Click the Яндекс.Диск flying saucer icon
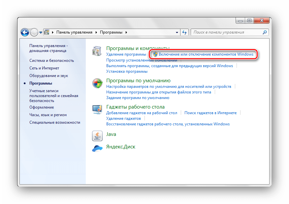The width and height of the screenshot is (289, 204). tap(97, 148)
